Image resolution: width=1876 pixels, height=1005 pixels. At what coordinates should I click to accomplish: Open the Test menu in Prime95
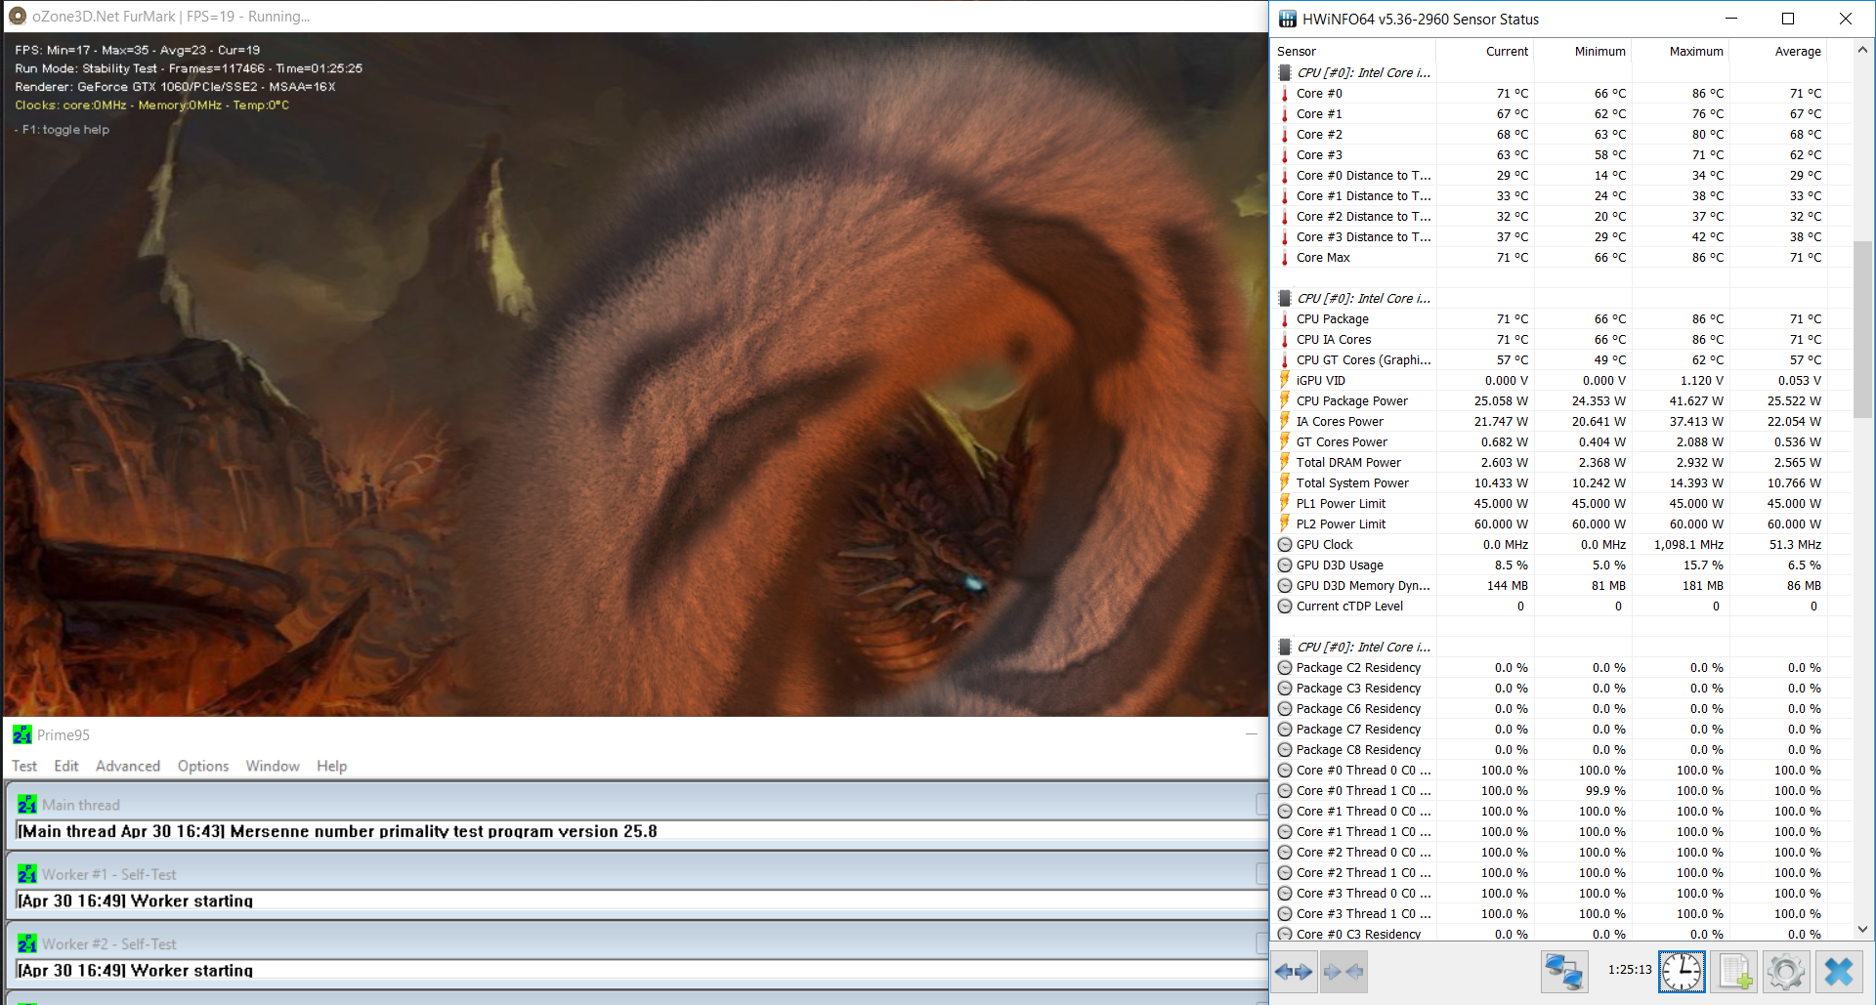[x=24, y=766]
